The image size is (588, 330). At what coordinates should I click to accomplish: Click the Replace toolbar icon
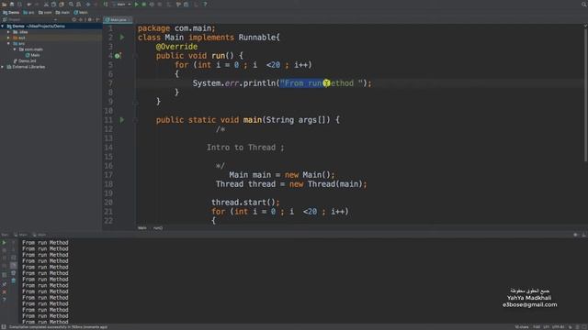(79, 4)
